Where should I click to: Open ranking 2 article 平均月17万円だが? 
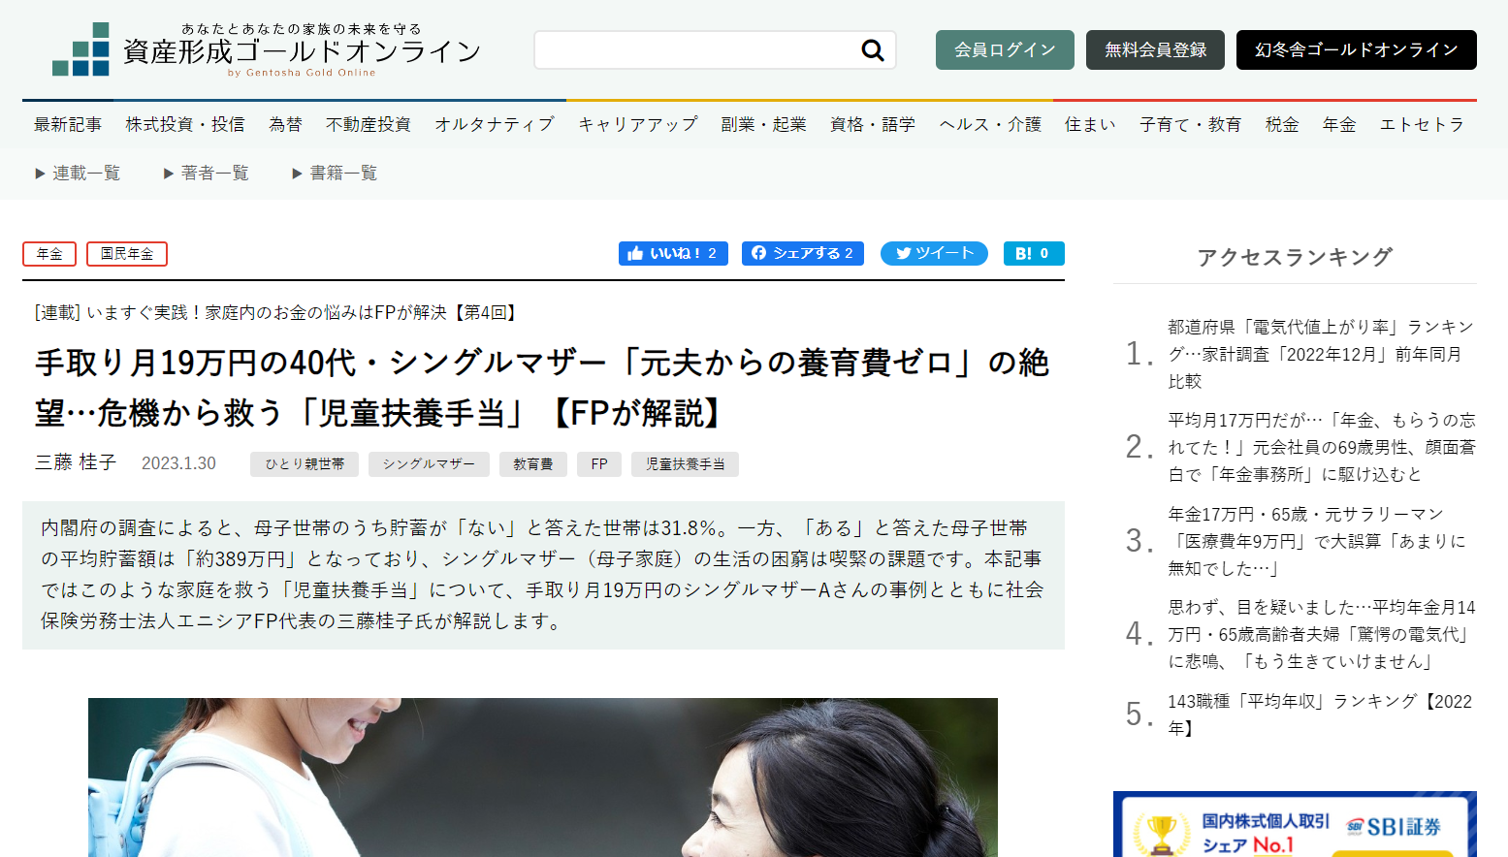(x=1321, y=447)
